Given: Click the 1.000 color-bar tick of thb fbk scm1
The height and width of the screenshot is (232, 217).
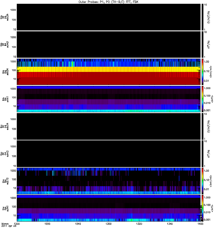Looking at the screenshot, I should click(x=207, y=88).
